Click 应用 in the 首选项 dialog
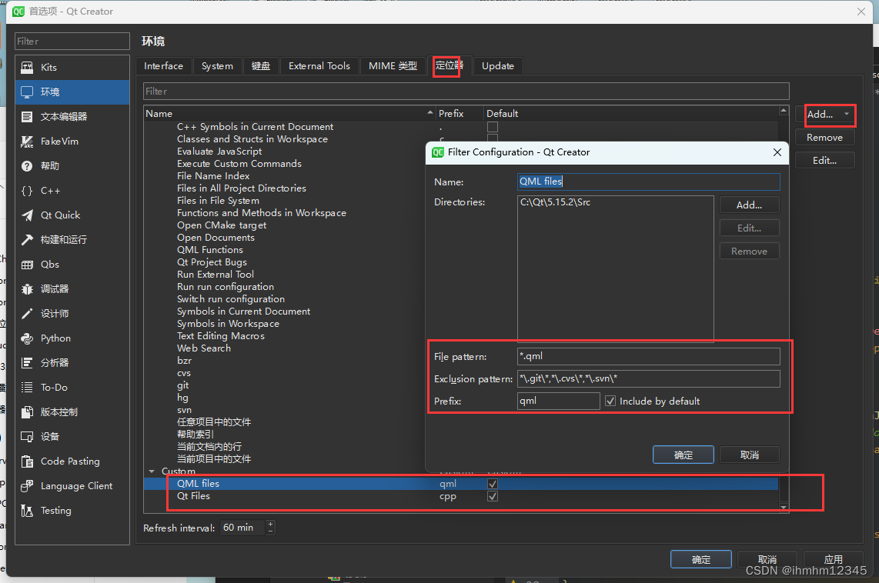 point(833,559)
